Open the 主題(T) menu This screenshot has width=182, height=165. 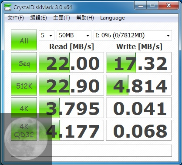[x=61, y=18]
